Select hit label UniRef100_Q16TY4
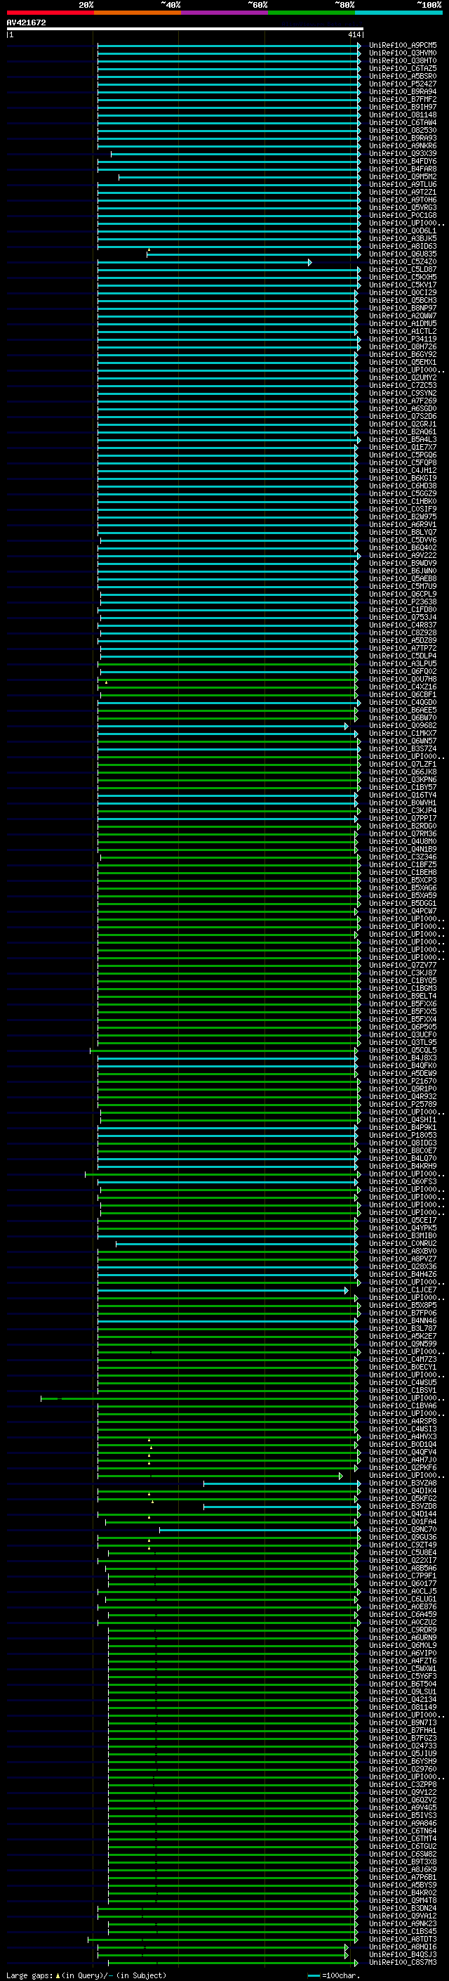The image size is (449, 1981). [x=403, y=795]
